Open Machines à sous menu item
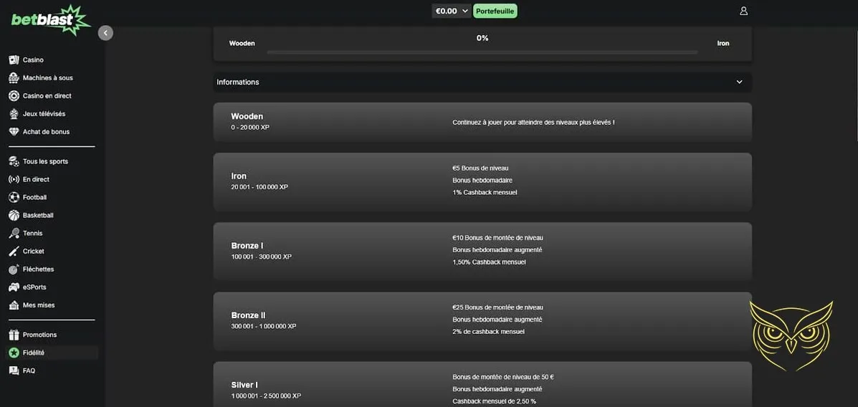 pos(47,77)
